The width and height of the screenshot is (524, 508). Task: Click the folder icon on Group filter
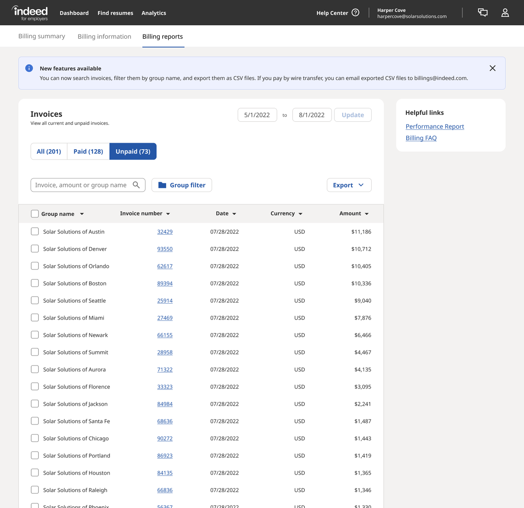pos(162,185)
